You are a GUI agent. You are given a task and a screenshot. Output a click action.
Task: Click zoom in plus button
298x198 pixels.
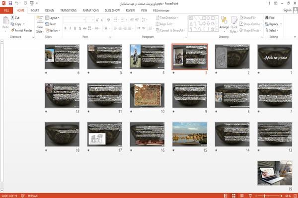[x=281, y=196]
